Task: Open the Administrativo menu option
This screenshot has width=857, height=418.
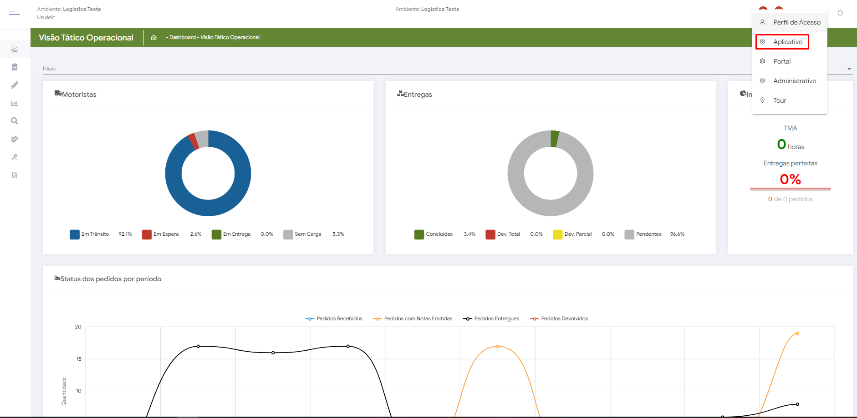Action: 794,81
